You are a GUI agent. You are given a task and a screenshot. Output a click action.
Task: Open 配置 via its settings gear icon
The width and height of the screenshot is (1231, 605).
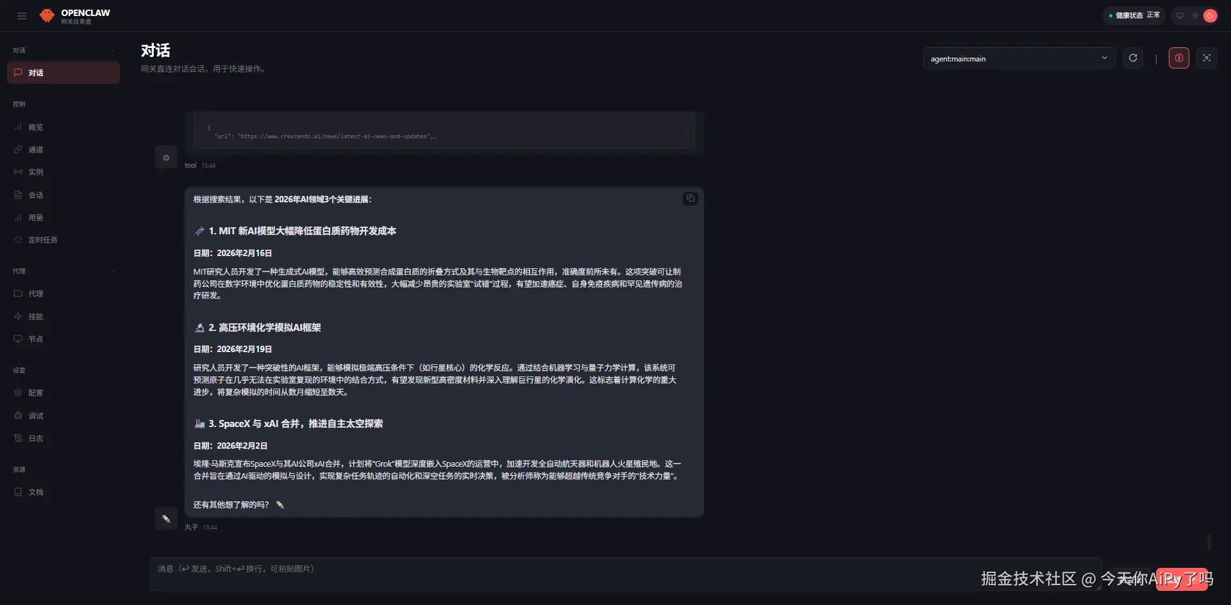coord(18,393)
